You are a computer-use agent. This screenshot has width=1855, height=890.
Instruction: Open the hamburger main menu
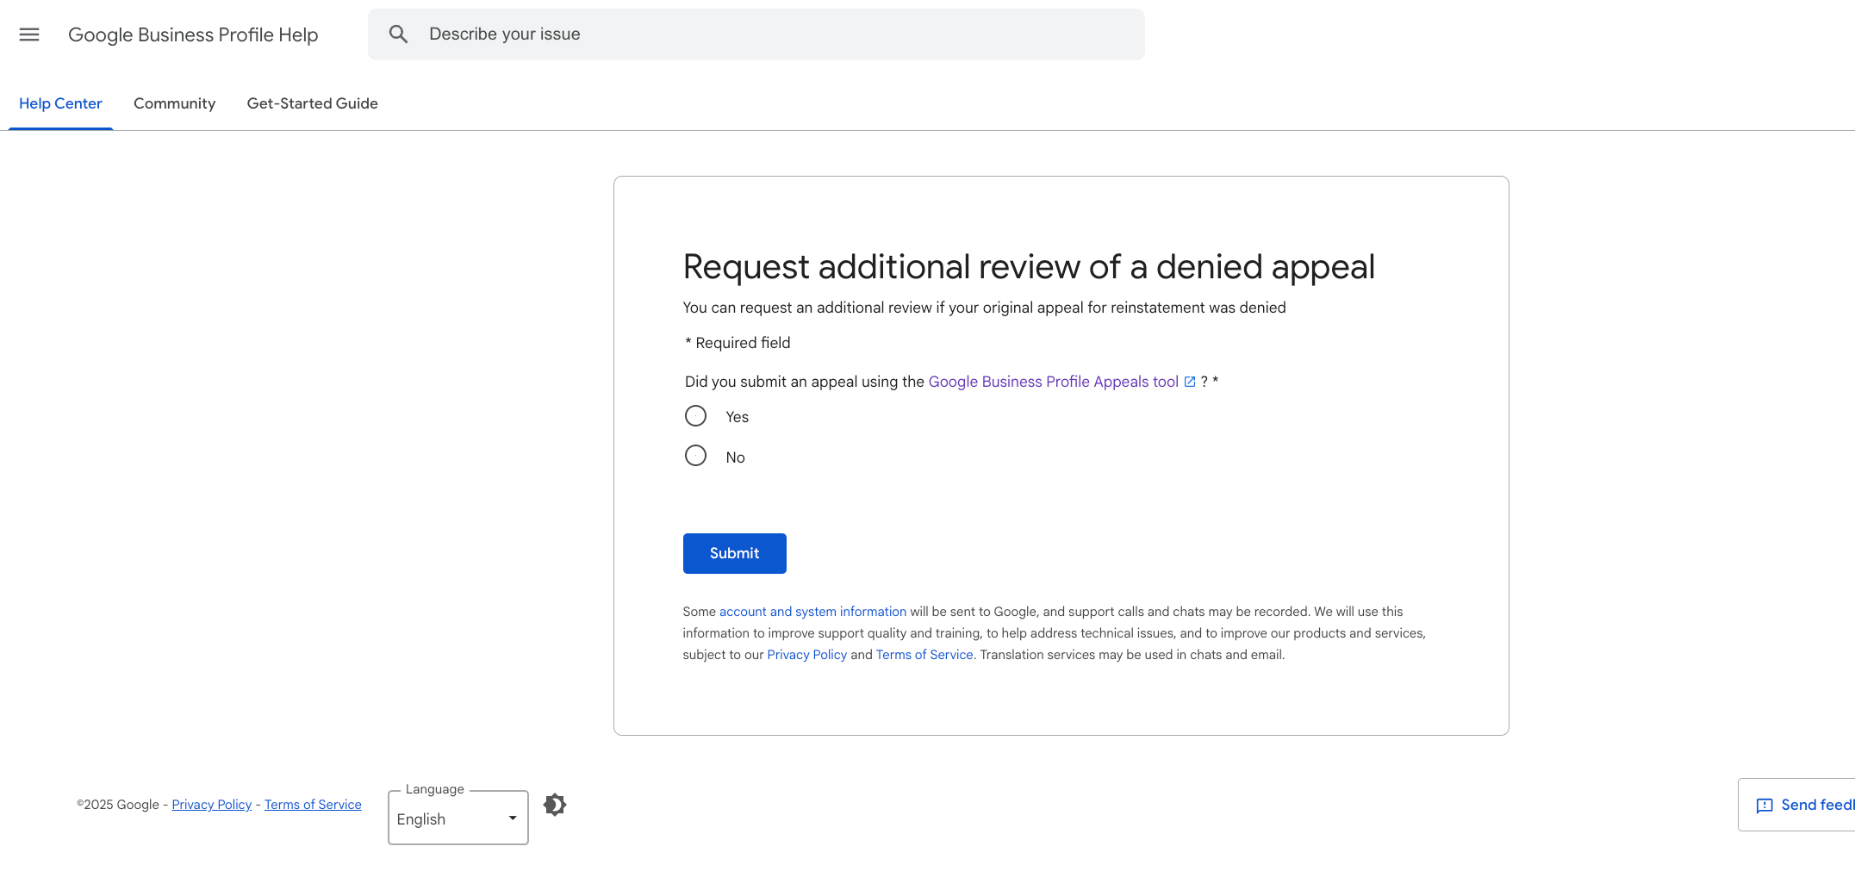click(29, 34)
